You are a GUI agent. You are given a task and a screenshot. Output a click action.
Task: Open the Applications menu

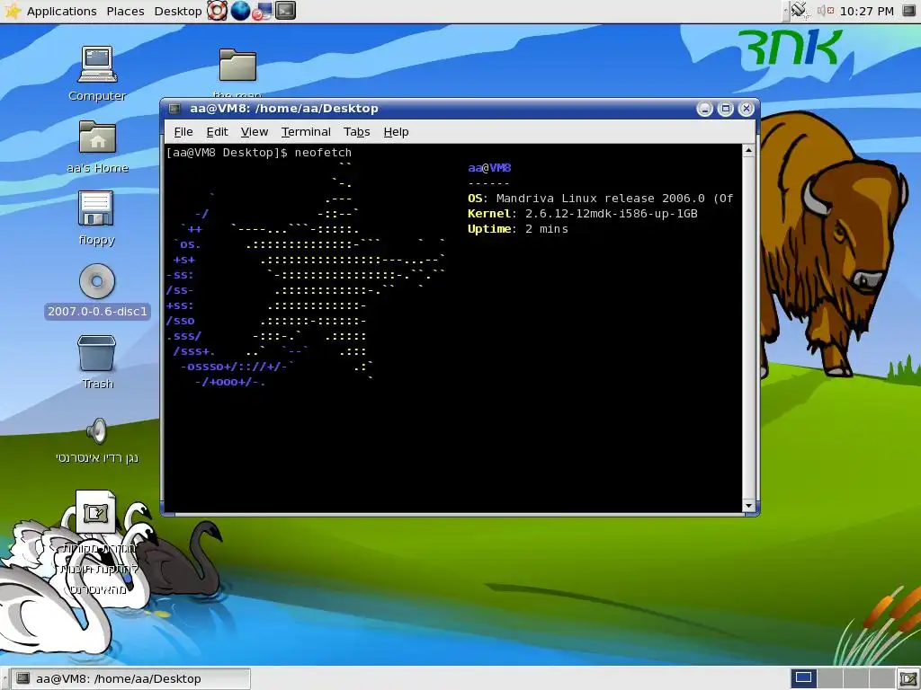tap(62, 11)
